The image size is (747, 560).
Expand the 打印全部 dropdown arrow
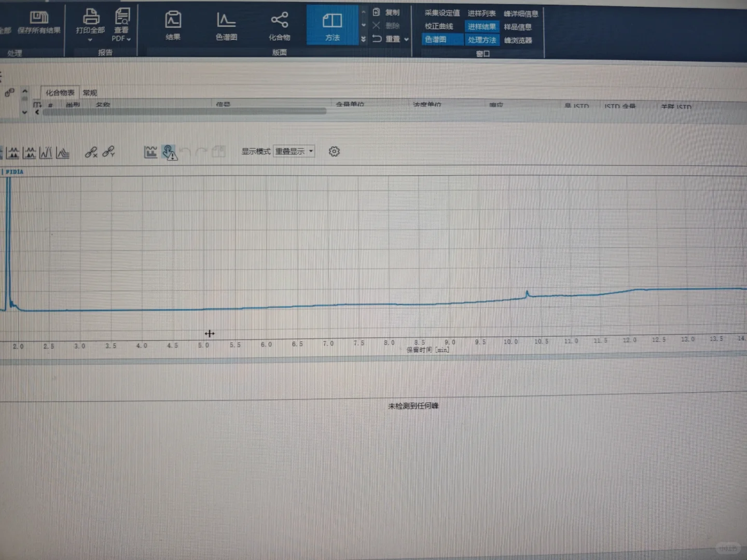90,39
